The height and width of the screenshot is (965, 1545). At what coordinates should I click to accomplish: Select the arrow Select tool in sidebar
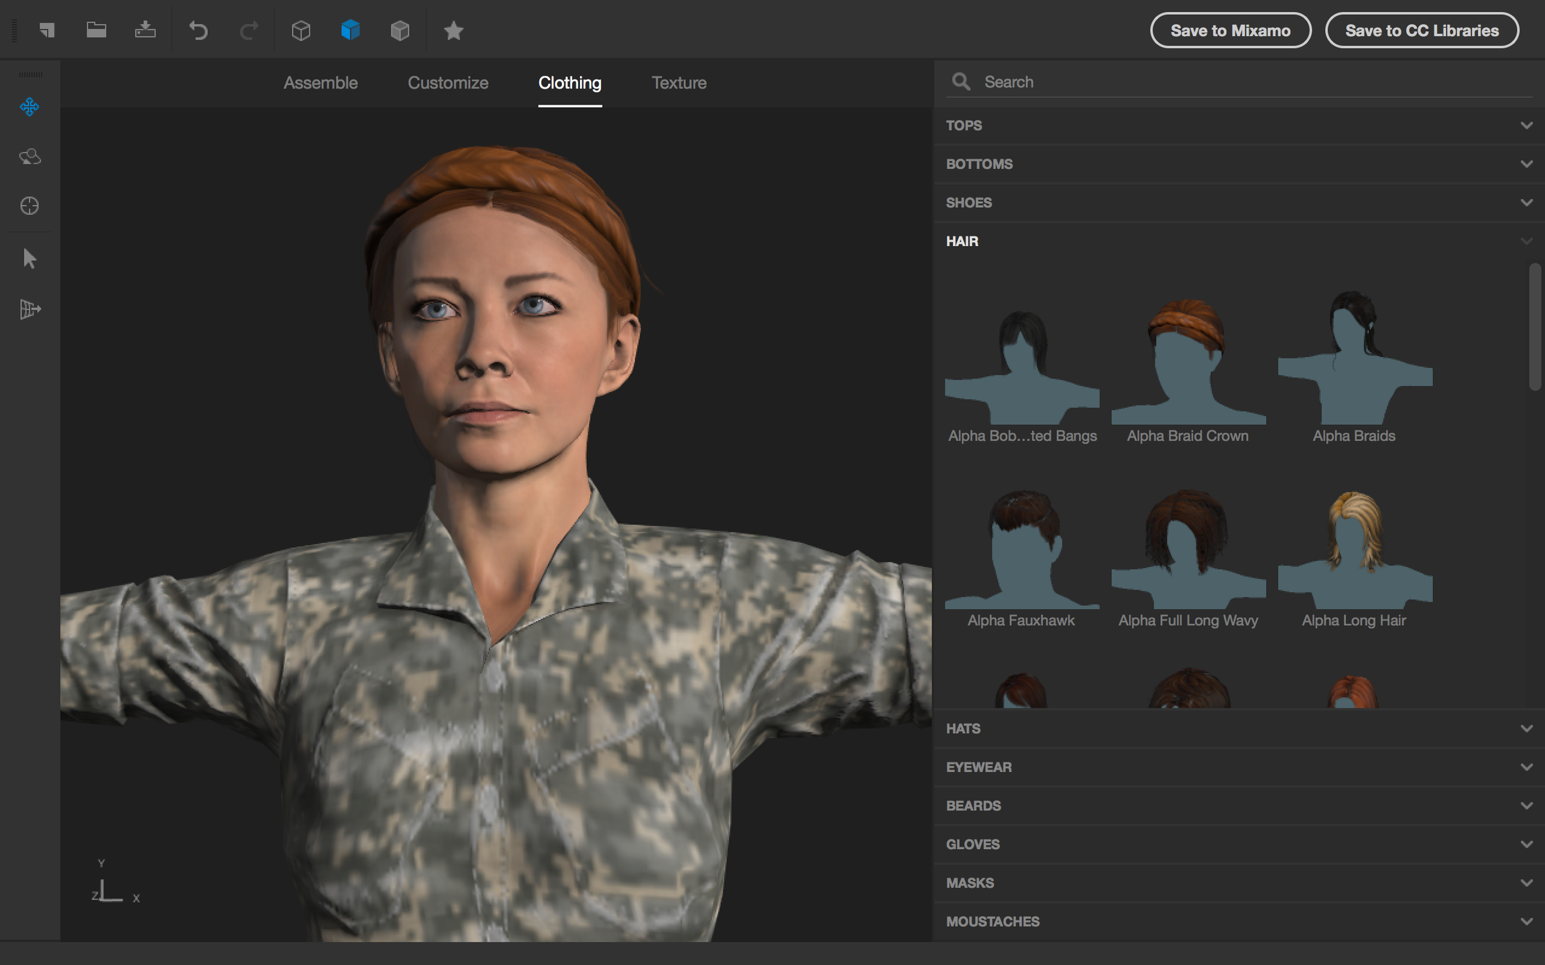30,259
